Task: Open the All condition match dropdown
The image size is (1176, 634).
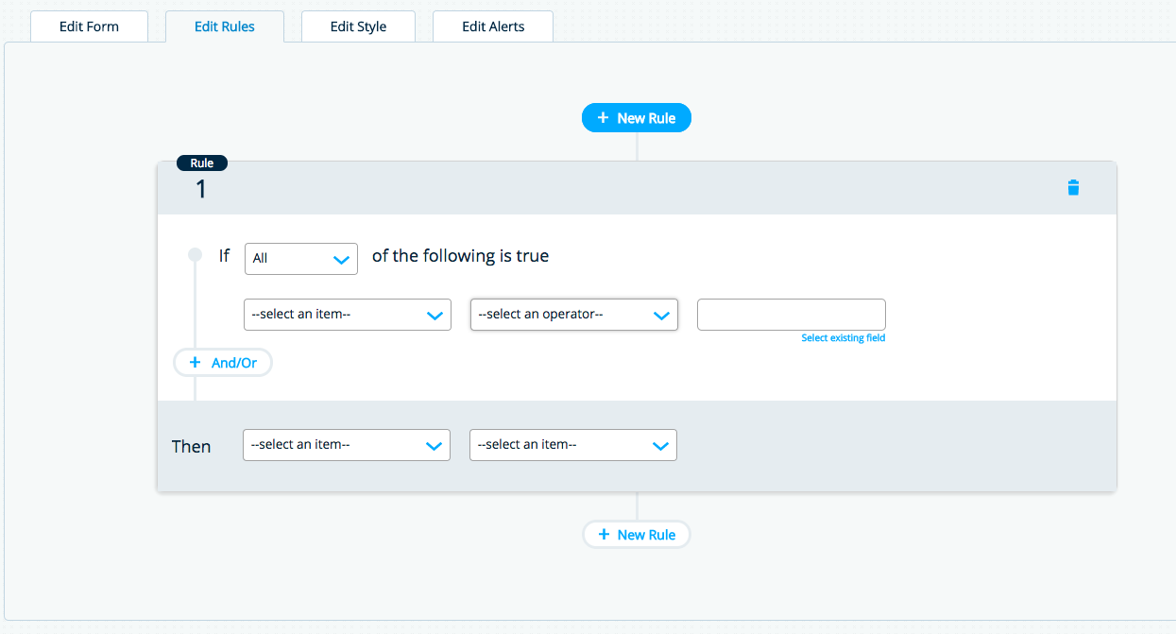Action: (301, 258)
